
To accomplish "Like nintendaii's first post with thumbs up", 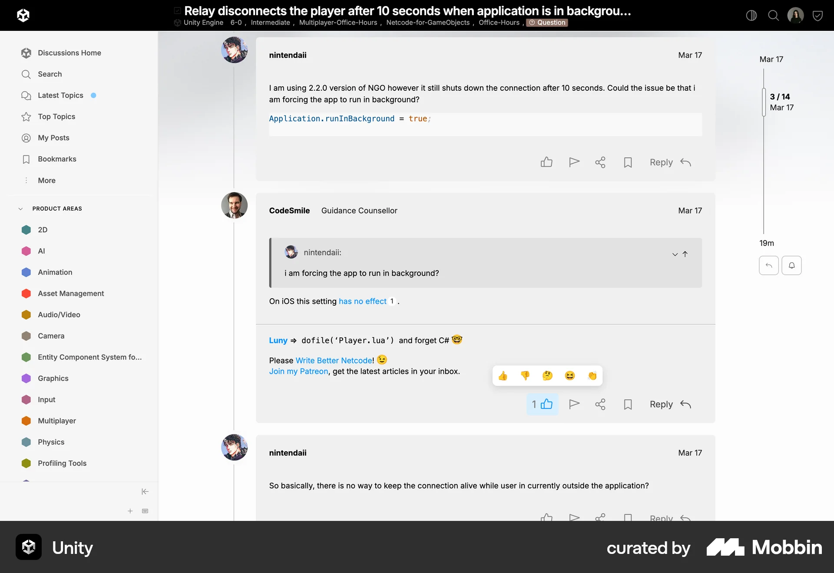I will click(x=546, y=162).
